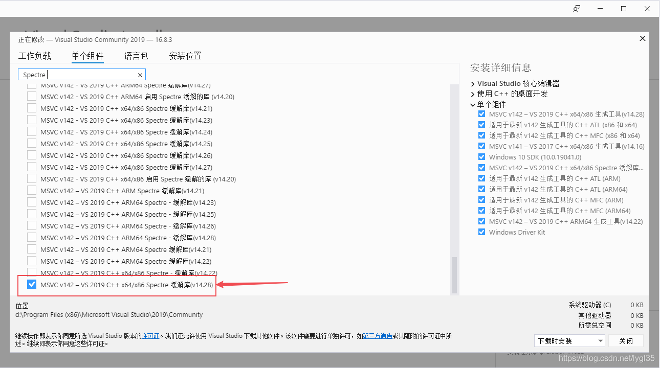Check ARM64 Spectre - 缓解库(v14.23)
Viewport: 660px width, 368px height.
(x=32, y=202)
